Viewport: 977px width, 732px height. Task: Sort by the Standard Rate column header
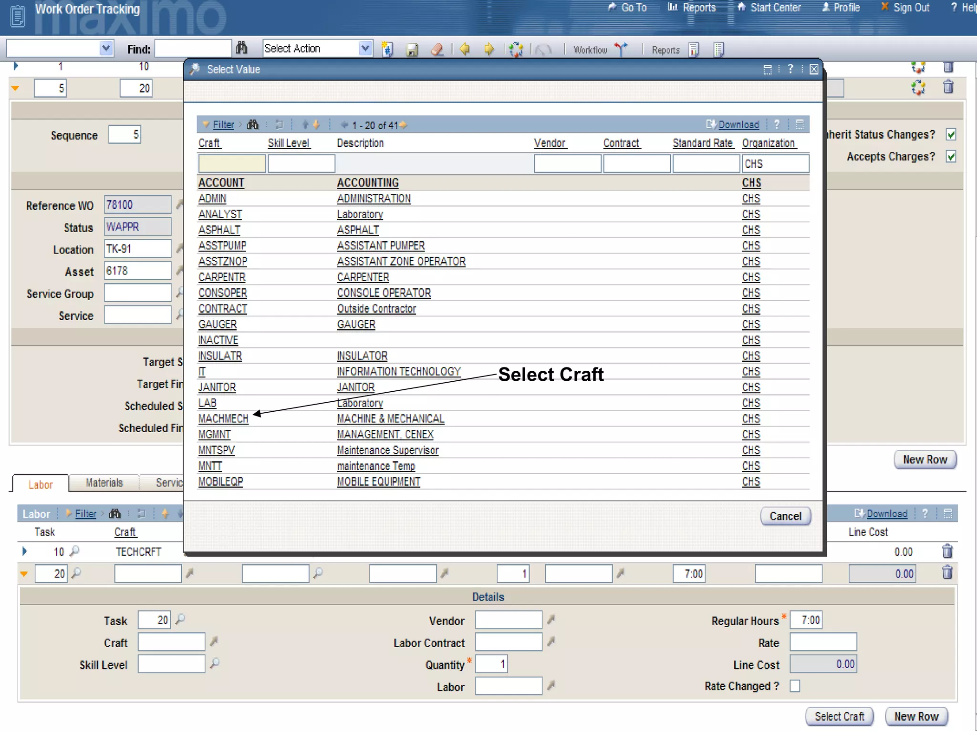tap(702, 143)
